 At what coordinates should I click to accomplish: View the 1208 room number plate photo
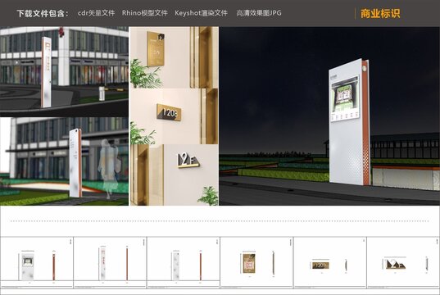(174, 116)
